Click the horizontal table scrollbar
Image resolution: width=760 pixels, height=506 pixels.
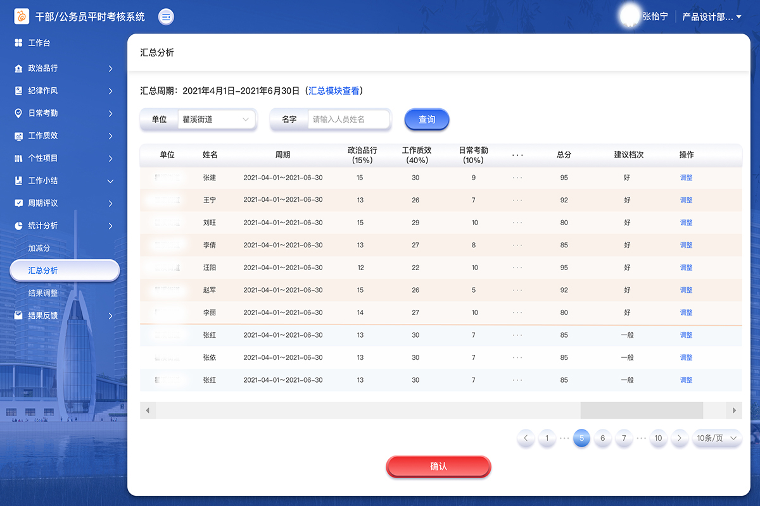tap(641, 410)
